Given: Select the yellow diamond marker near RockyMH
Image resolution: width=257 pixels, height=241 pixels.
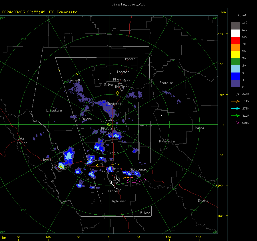Looking at the screenshot, I should [76, 75].
